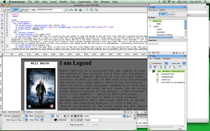Collapse the <style> rule group
Screen dimensions: 210x131
150,27
